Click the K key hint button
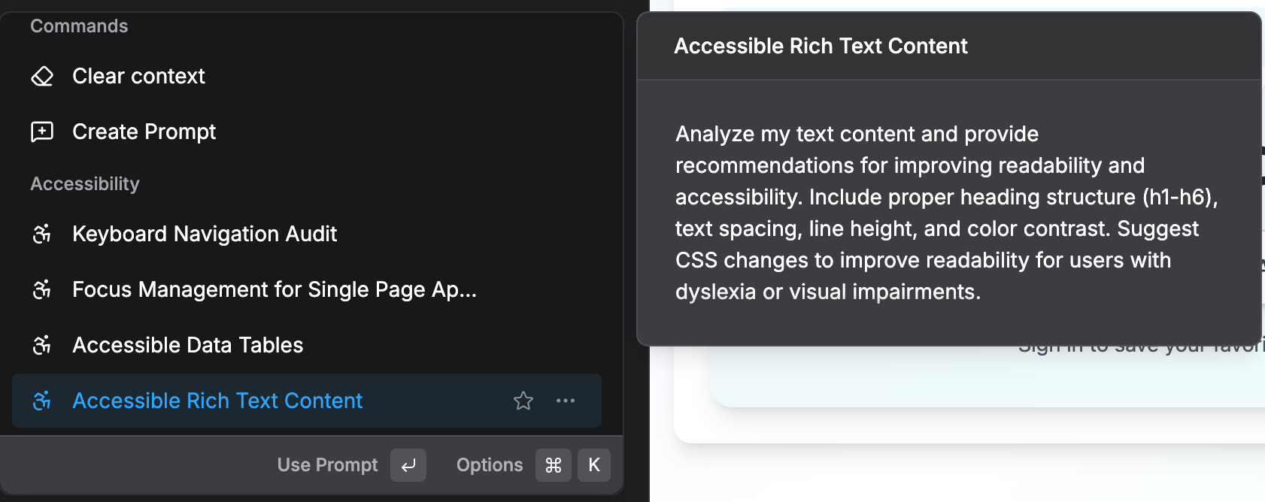The height and width of the screenshot is (502, 1265). 593,465
